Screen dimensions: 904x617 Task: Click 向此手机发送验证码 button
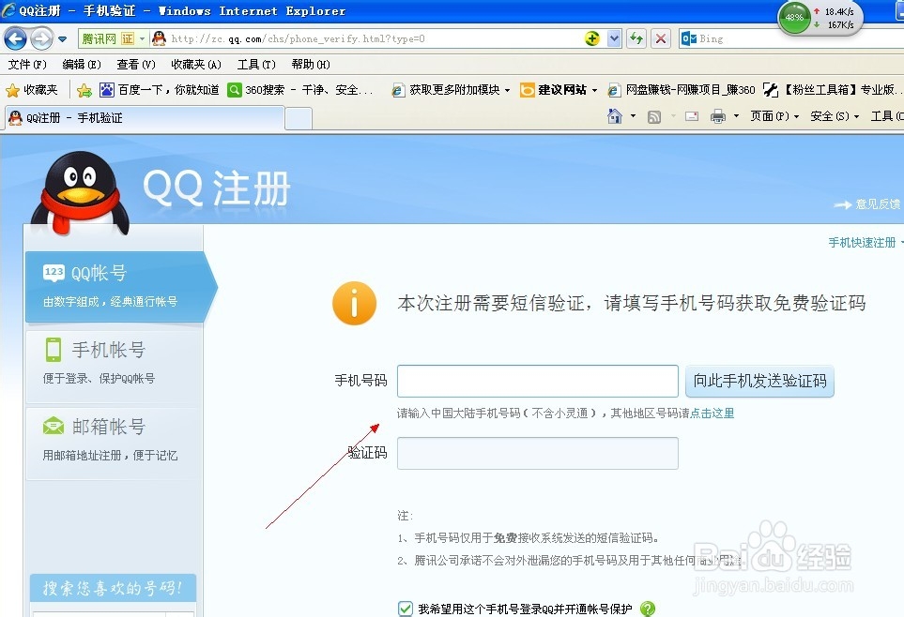759,381
